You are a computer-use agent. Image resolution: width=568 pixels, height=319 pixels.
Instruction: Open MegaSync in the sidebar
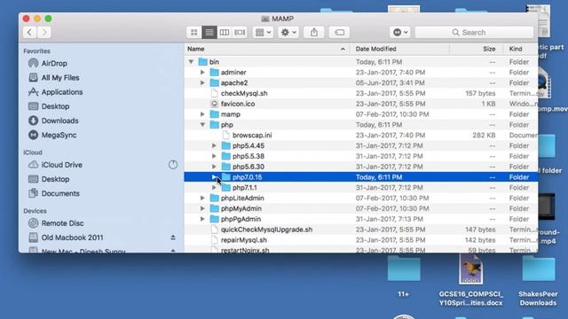(x=59, y=136)
